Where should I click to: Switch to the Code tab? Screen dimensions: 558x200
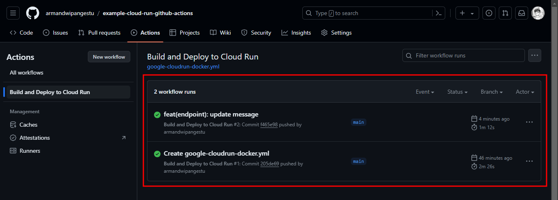click(x=22, y=33)
